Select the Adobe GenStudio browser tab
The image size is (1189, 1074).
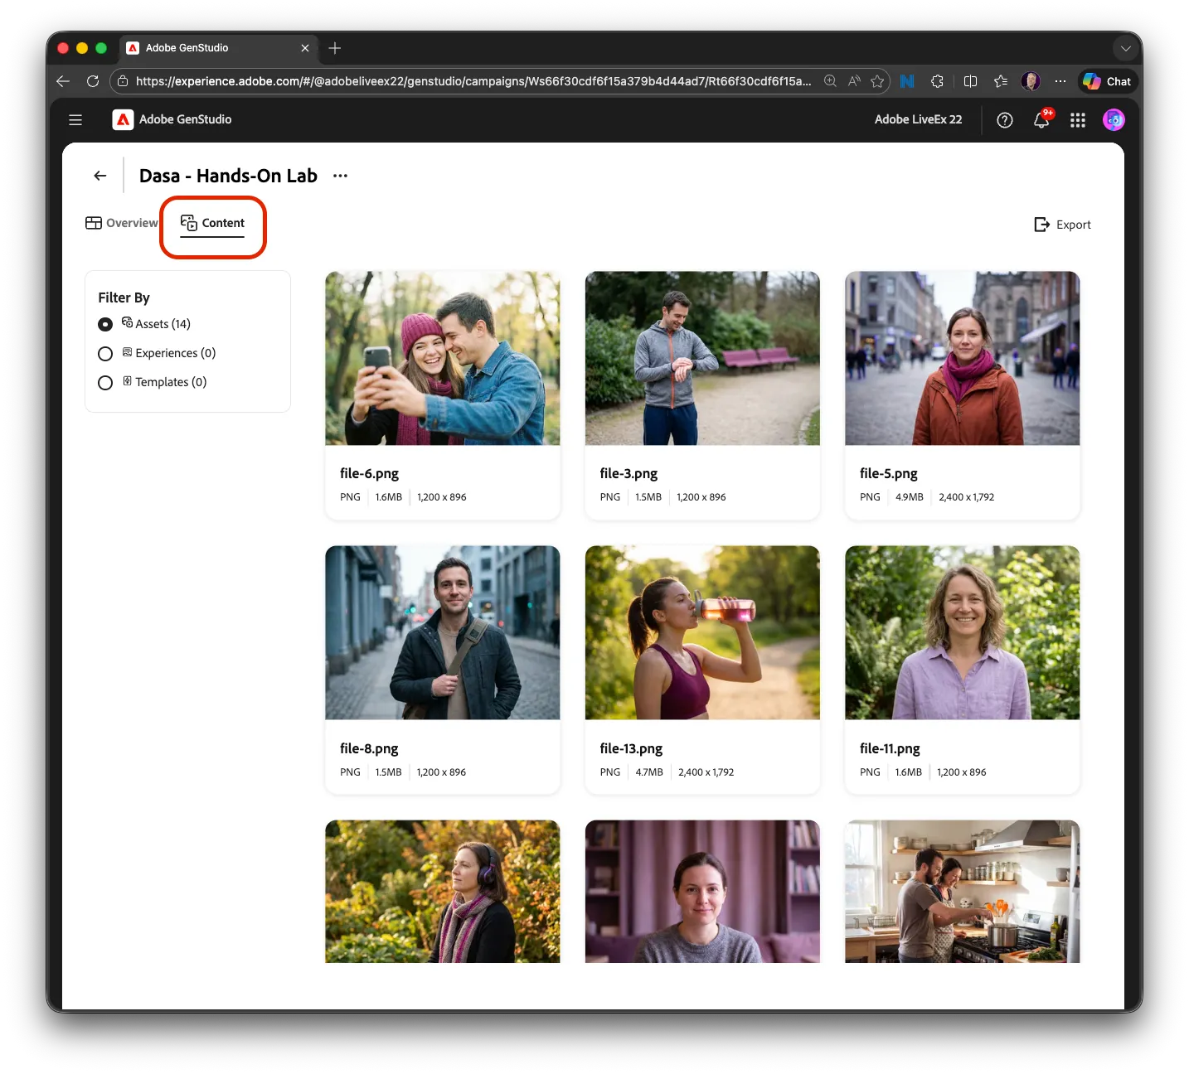coord(218,48)
